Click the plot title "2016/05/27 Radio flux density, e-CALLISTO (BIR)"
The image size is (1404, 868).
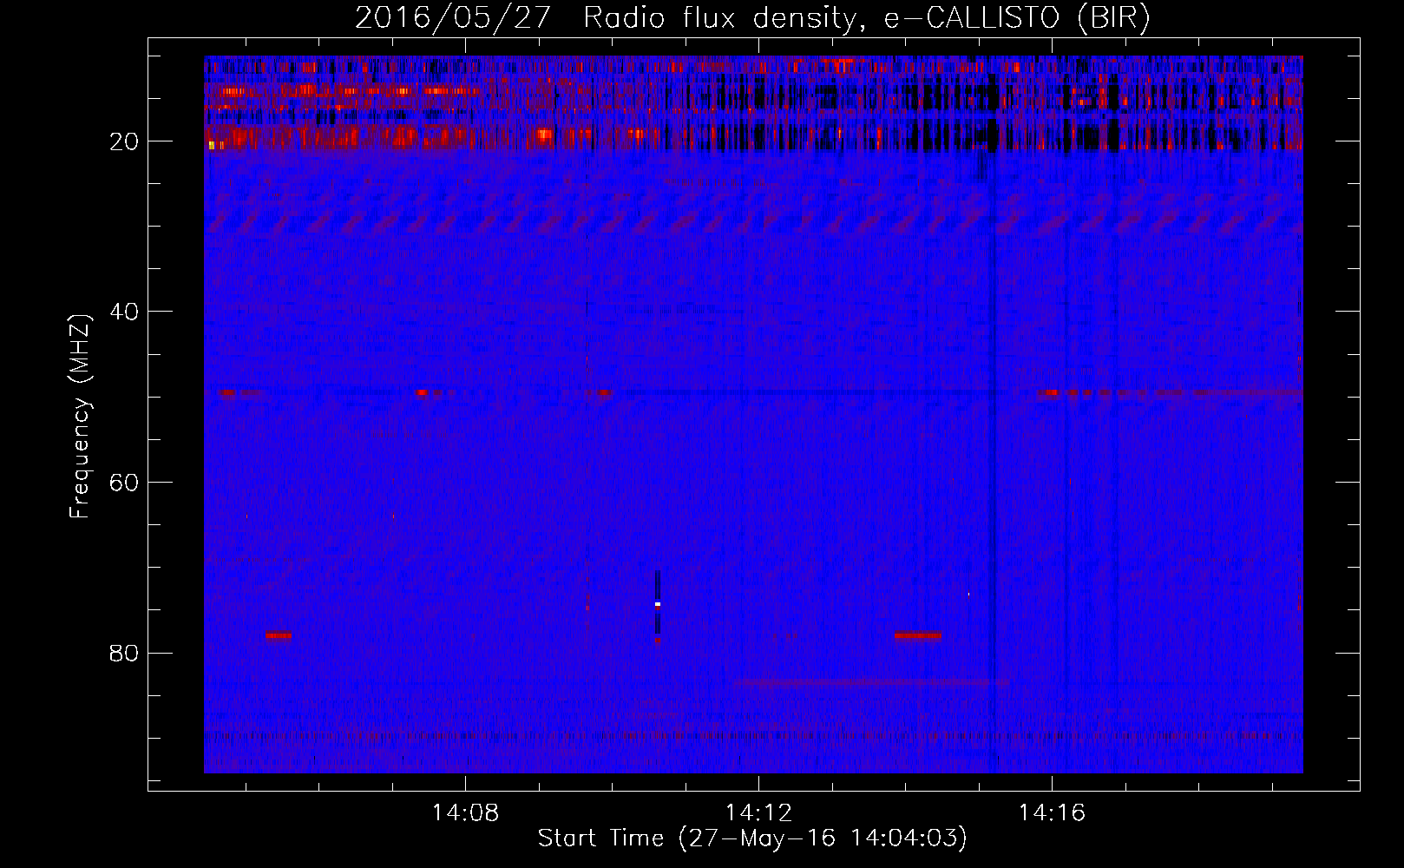[752, 17]
